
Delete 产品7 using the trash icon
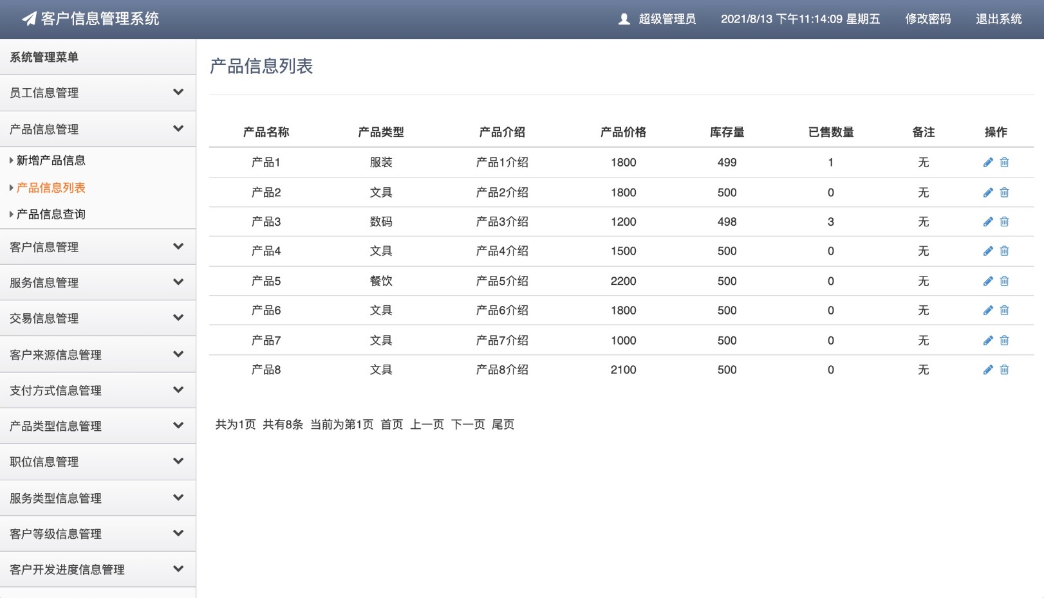tap(1004, 340)
